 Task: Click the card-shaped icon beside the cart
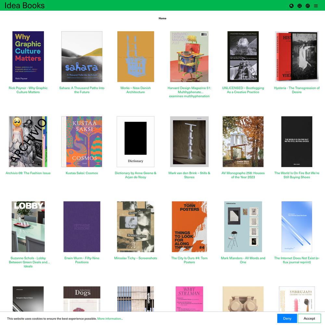click(x=307, y=6)
